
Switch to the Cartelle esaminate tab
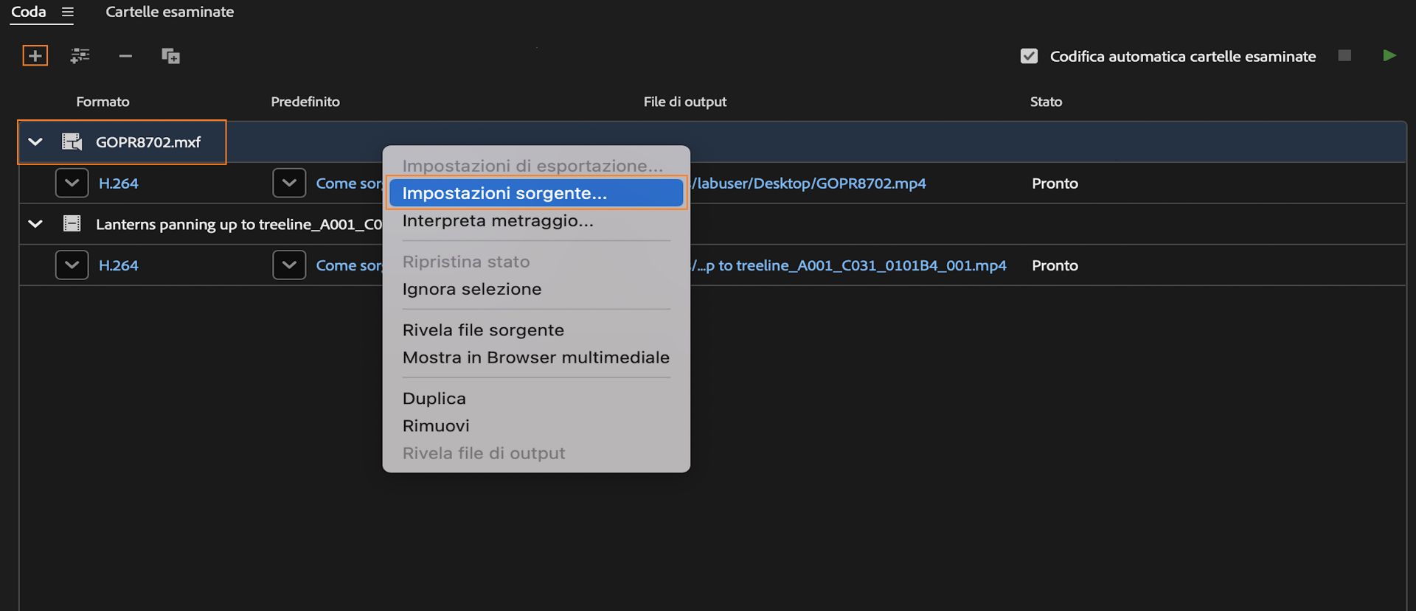pos(170,13)
